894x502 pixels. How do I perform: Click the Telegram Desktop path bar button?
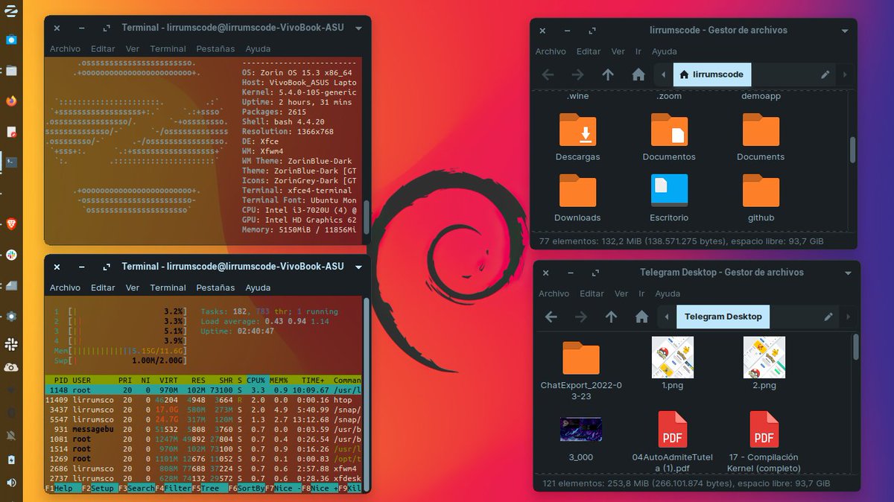pos(723,317)
